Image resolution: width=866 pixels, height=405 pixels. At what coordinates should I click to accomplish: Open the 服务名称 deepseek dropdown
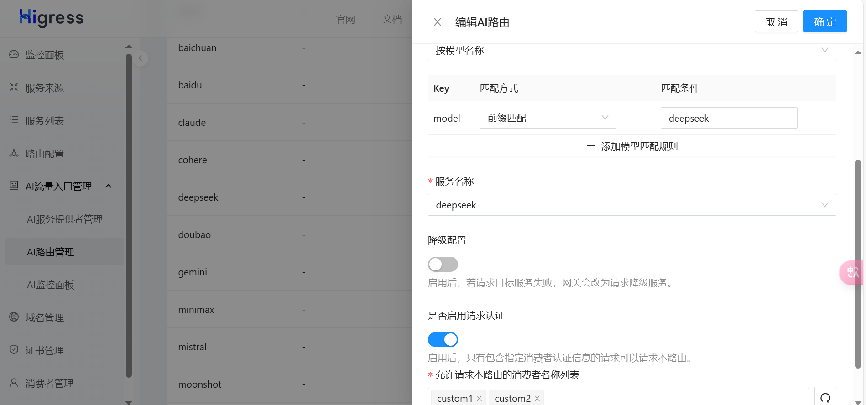631,205
